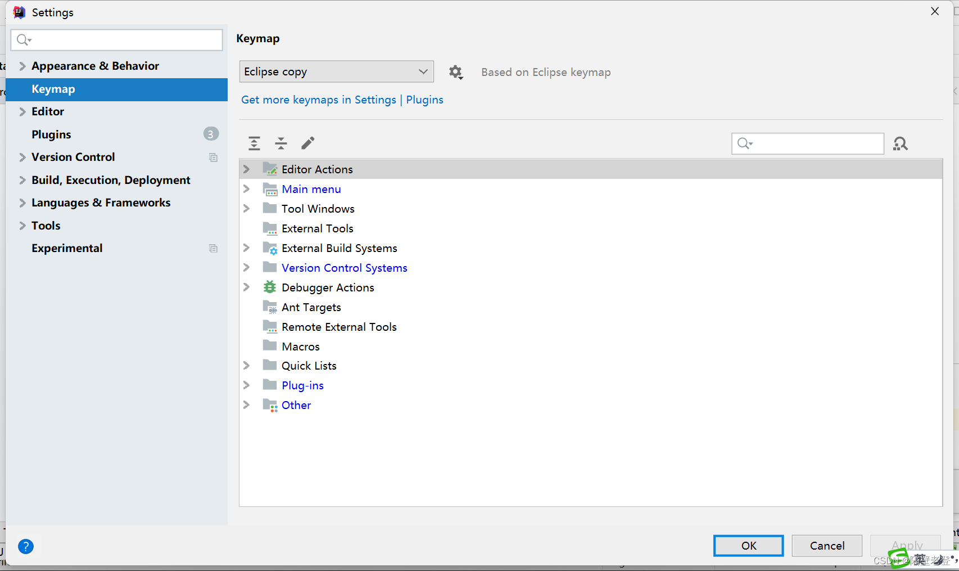Expand the Version Control Systems node
Image resolution: width=959 pixels, height=571 pixels.
tap(247, 268)
